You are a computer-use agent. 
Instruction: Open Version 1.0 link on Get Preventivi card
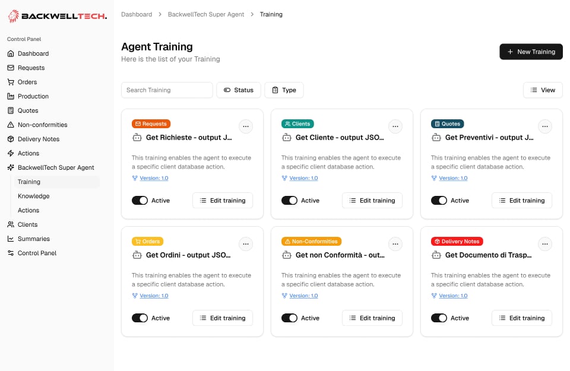(453, 178)
